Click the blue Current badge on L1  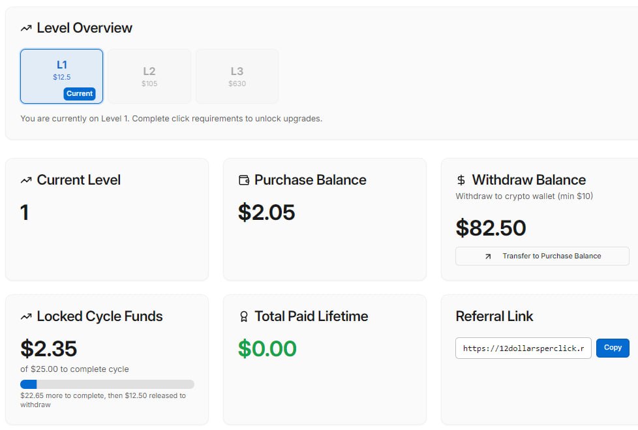point(80,93)
